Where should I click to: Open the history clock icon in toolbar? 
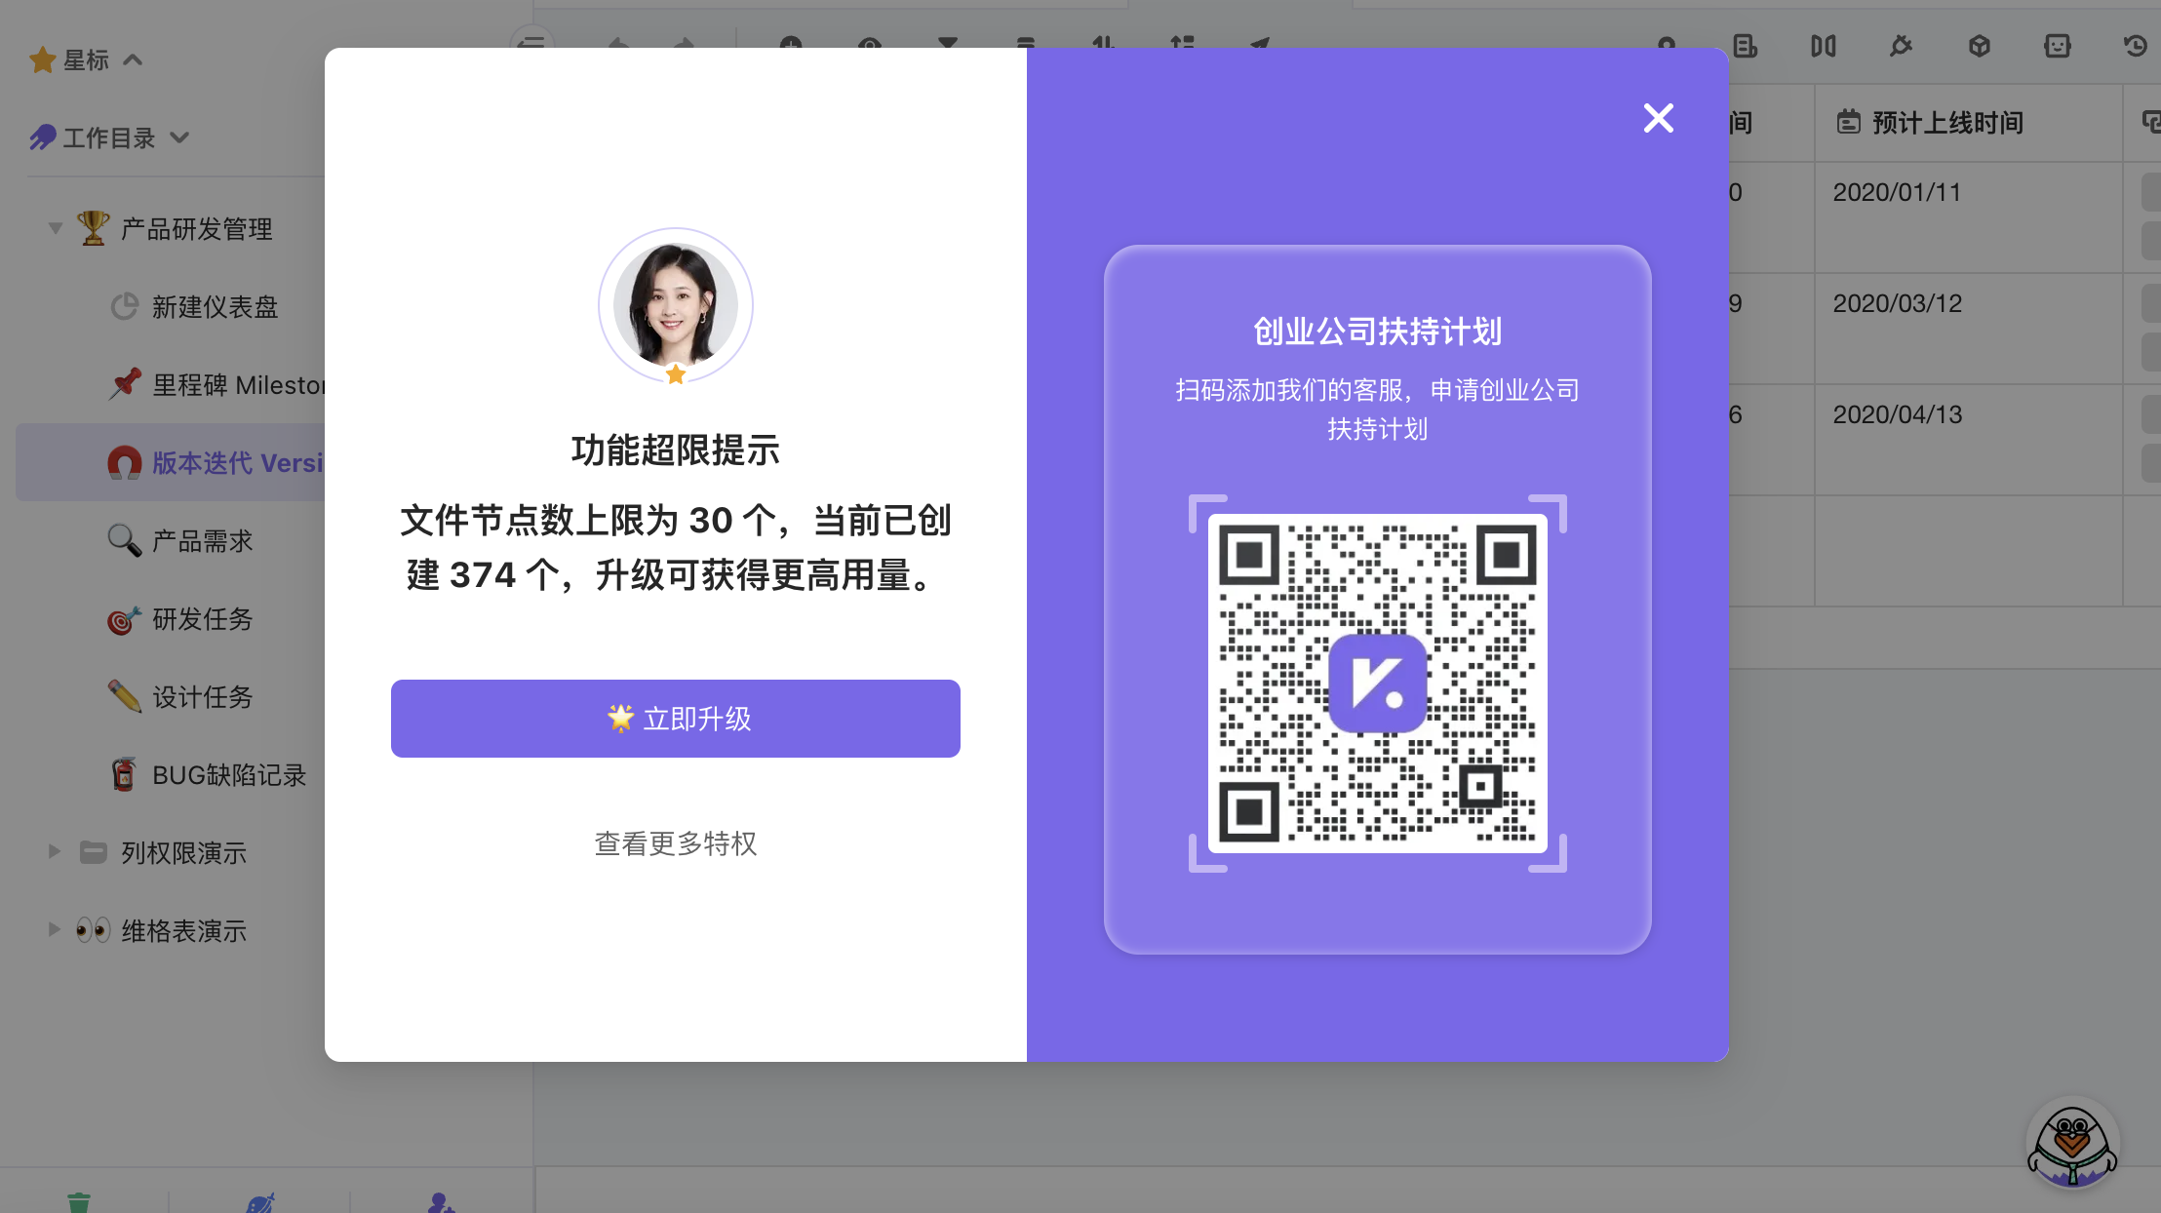pos(2135,46)
